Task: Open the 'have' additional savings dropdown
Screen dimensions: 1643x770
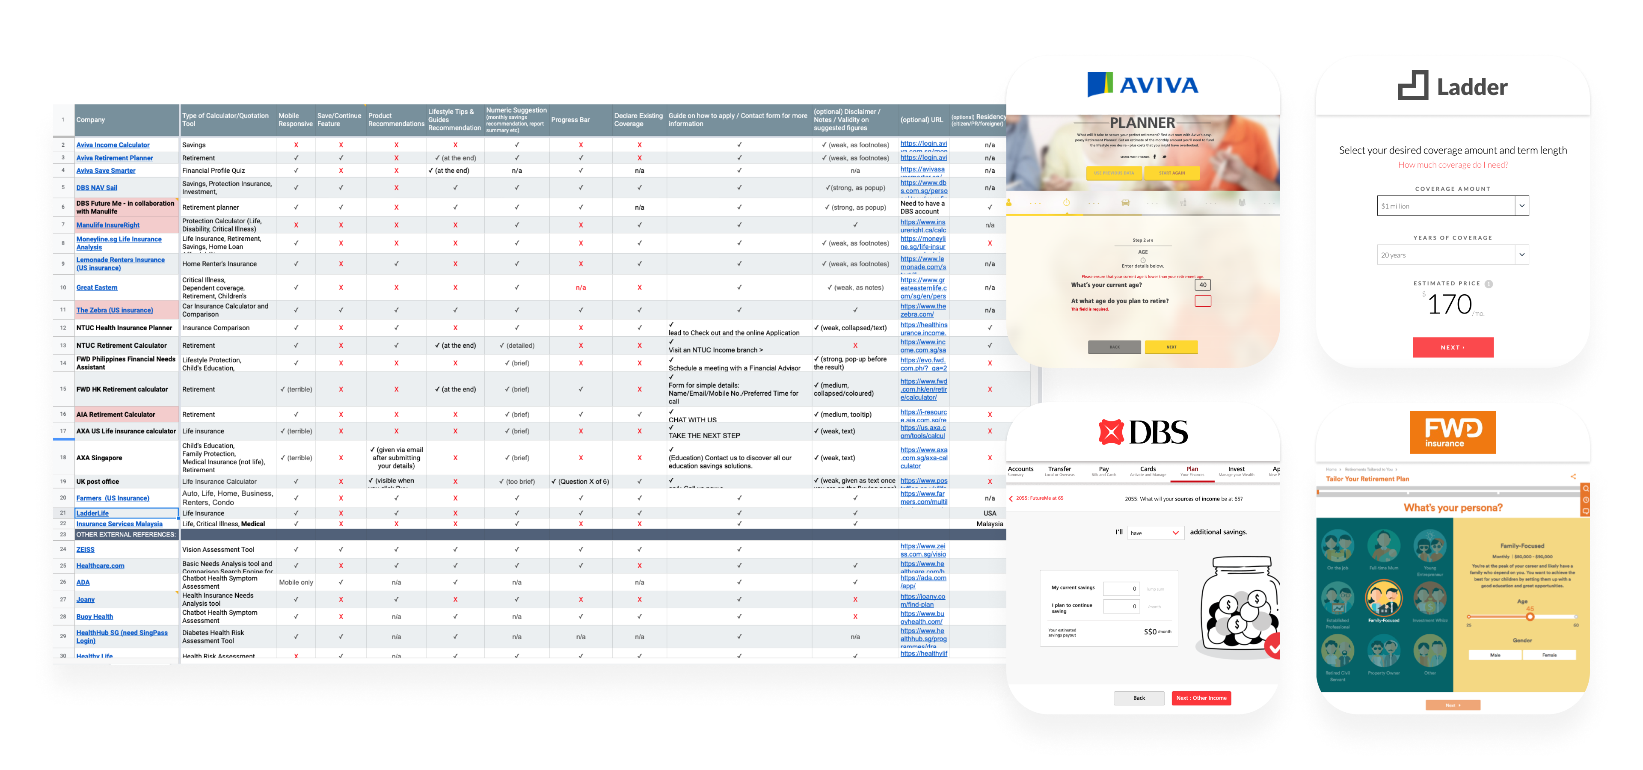Action: (1156, 533)
